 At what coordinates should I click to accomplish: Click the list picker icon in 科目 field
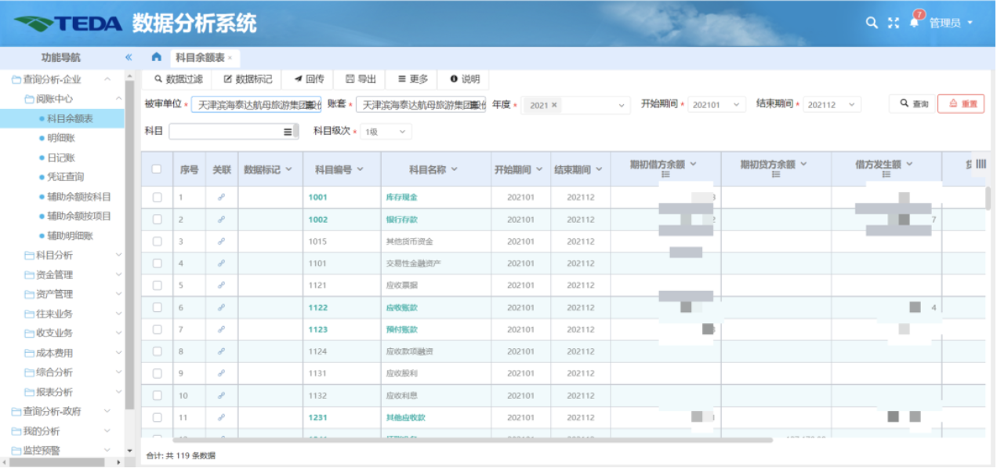coord(288,132)
